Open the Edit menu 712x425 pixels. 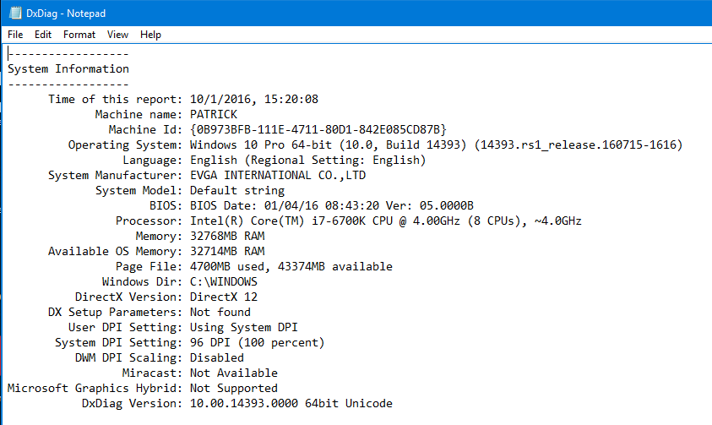[43, 35]
